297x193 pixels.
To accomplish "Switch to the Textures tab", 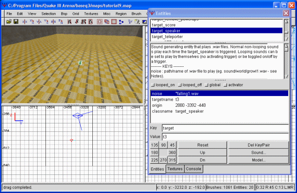I will pos(175,169).
